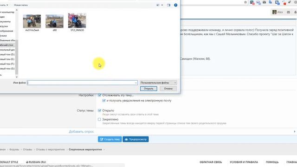Select 'Новый том (G:)' in dialog sidebar
Viewport: 297px width, 167px height.
tap(7, 69)
